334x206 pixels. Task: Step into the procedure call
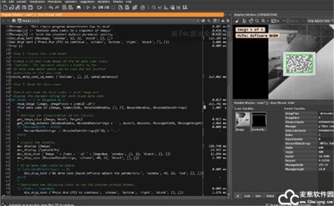click(x=107, y=8)
